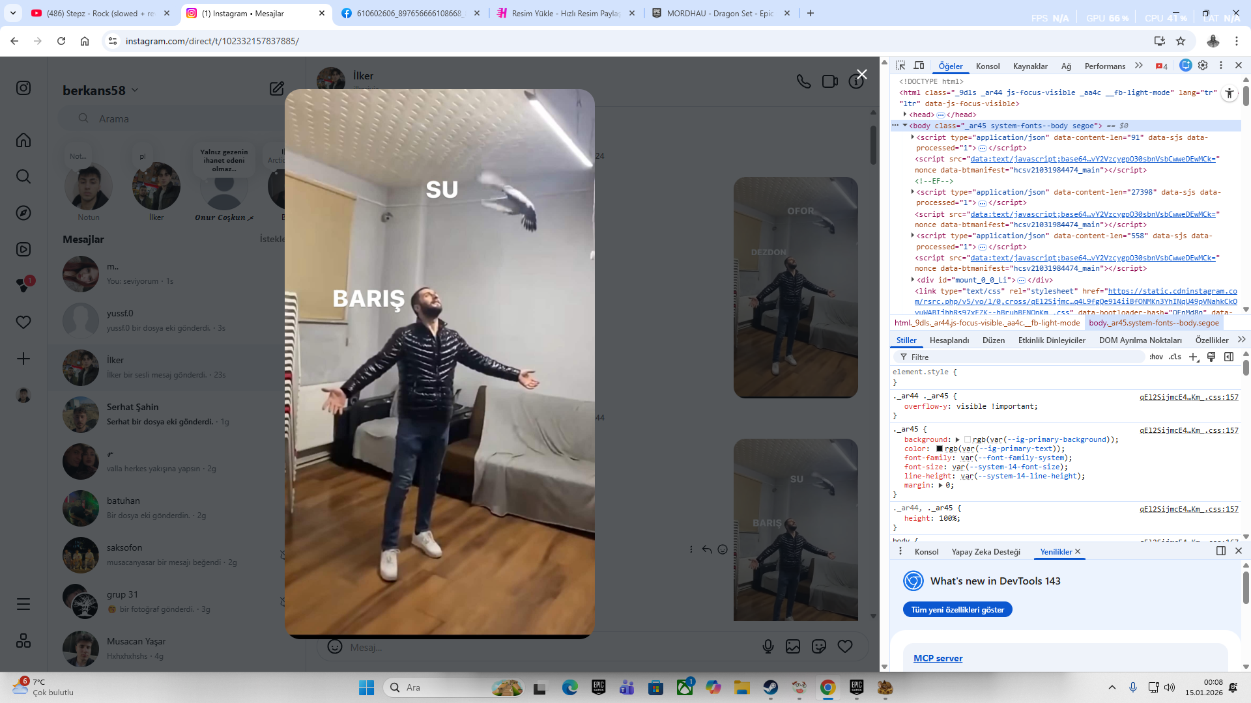This screenshot has height=703, width=1251.
Task: Attach a photo using the image icon
Action: [793, 646]
